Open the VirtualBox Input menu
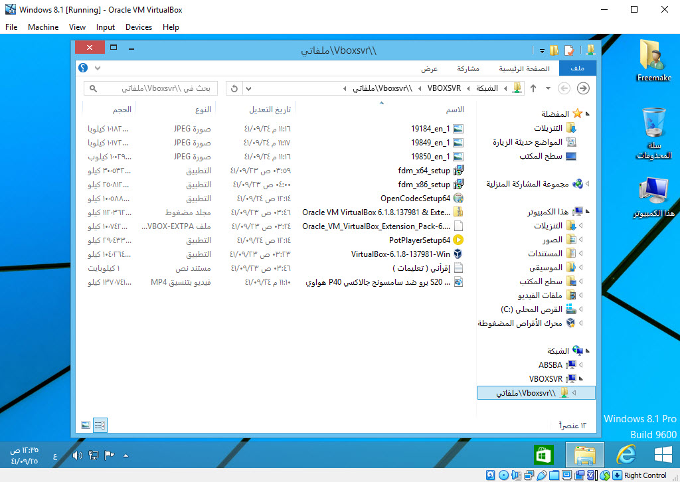680x482 pixels. tap(106, 27)
